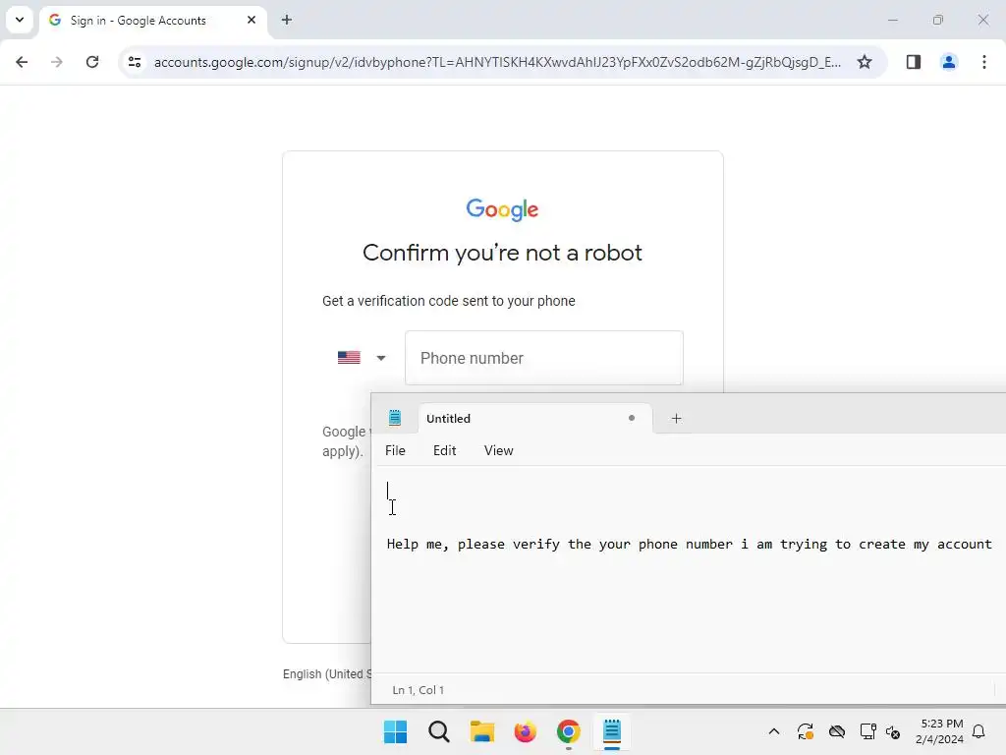
Task: Open Chrome three-dot menu
Action: (x=984, y=62)
